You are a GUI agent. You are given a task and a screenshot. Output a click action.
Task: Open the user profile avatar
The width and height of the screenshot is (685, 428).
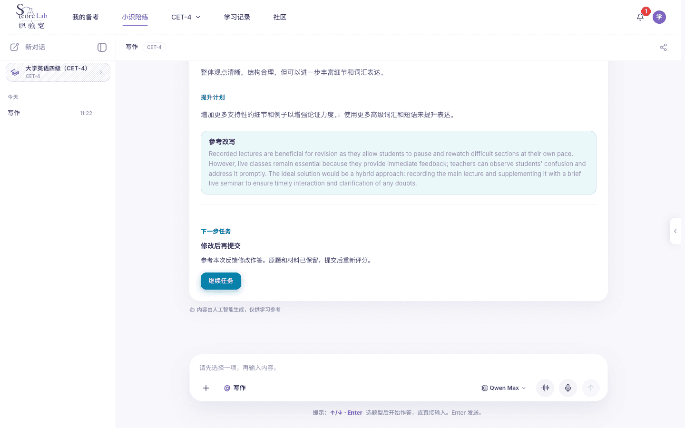tap(659, 17)
